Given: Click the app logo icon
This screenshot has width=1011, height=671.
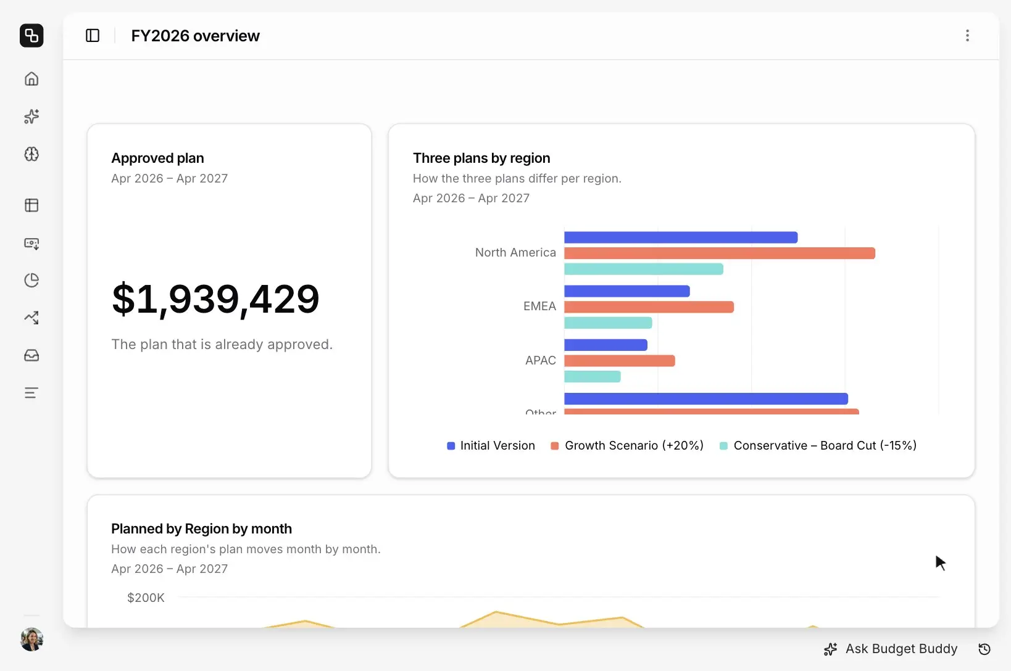Looking at the screenshot, I should [x=31, y=35].
